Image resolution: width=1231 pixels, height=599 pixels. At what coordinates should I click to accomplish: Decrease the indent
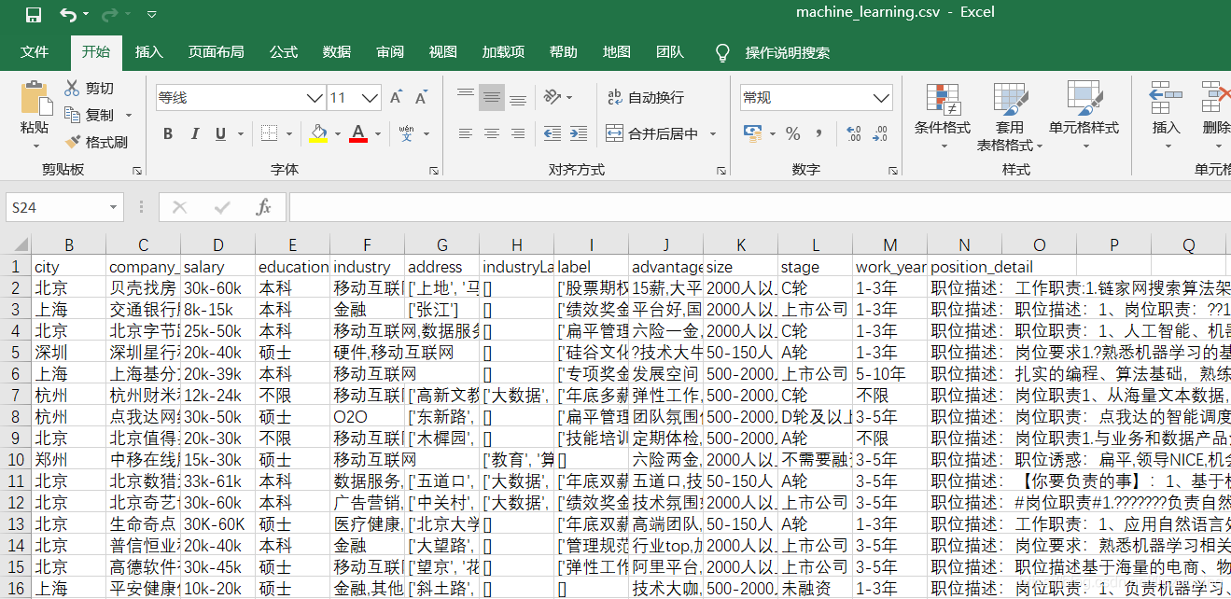point(553,133)
